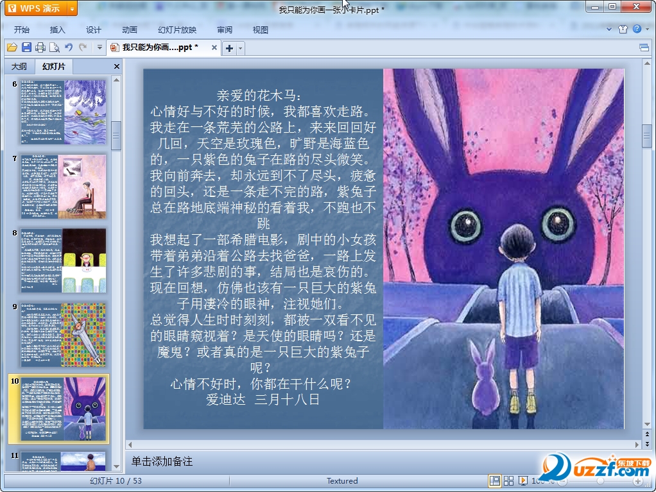
Task: Open the 插入 ribbon tab
Action: coord(57,30)
